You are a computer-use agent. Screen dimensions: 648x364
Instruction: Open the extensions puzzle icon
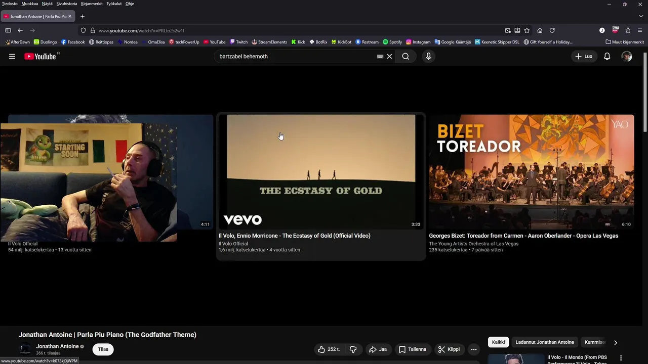tap(628, 30)
